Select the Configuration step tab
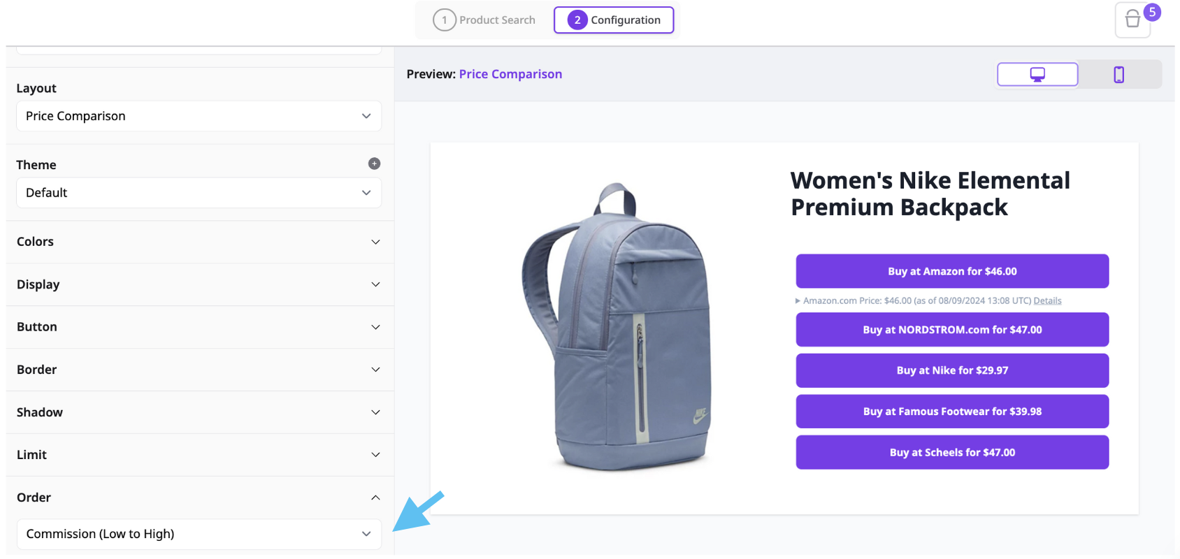 point(614,20)
